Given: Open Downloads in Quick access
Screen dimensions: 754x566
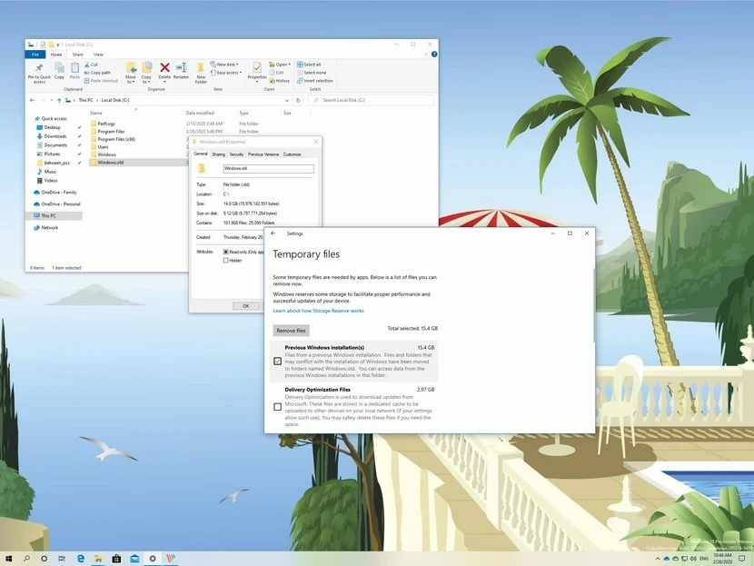Looking at the screenshot, I should coord(55,136).
